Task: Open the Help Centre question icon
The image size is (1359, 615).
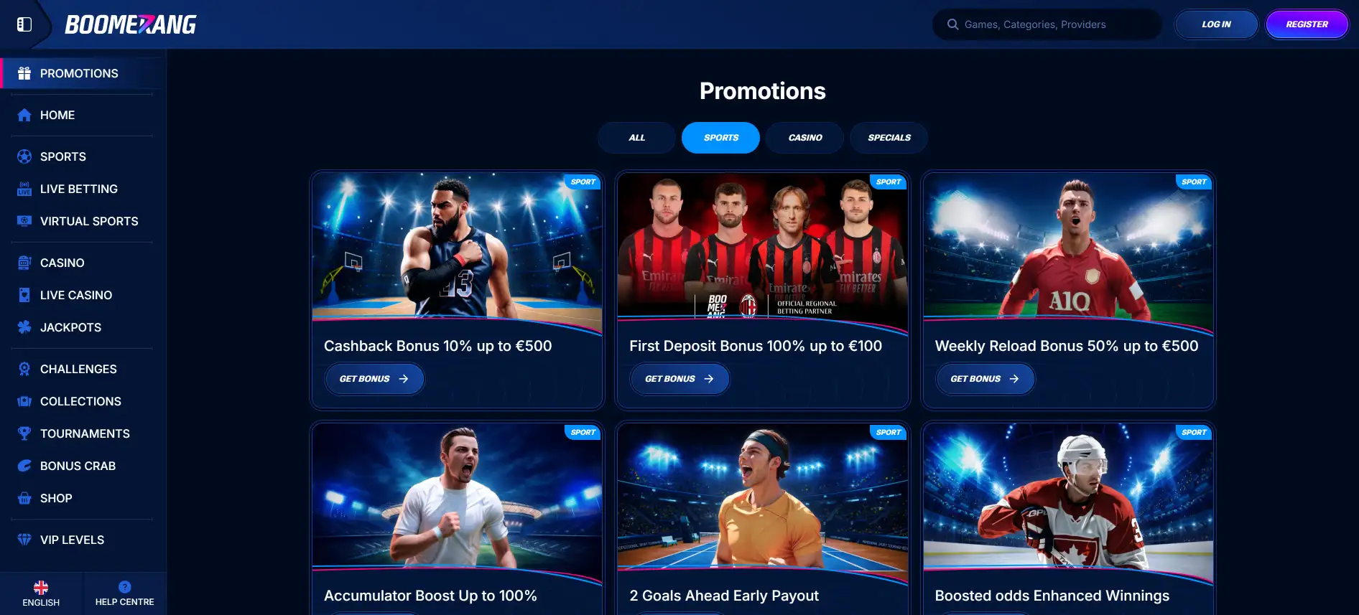Action: pos(125,586)
